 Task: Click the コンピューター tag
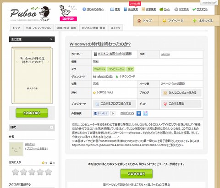(x=116, y=69)
